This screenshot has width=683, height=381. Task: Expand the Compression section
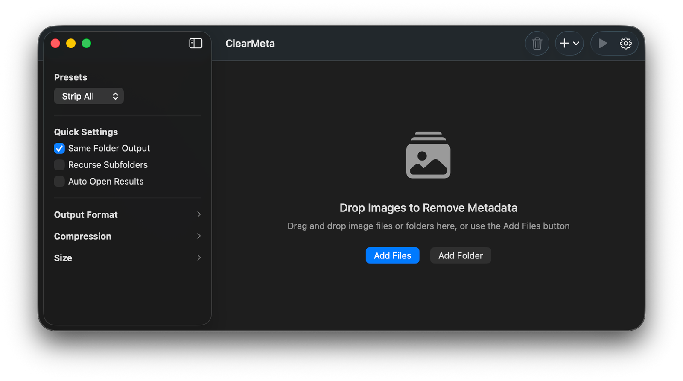tap(127, 236)
